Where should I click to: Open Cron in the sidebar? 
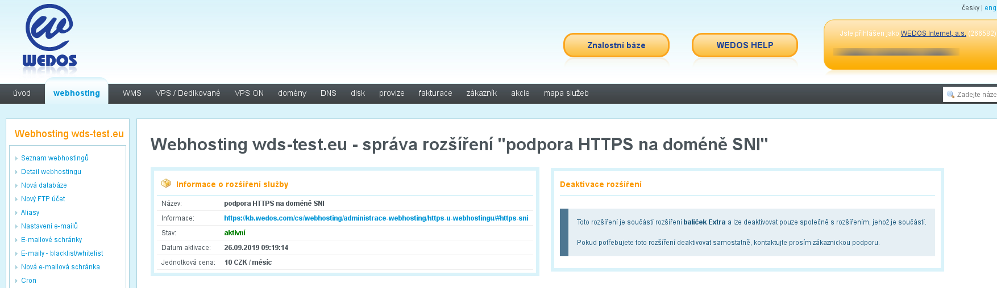[x=28, y=281]
